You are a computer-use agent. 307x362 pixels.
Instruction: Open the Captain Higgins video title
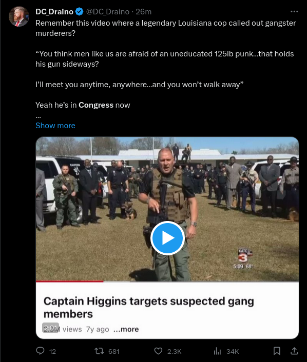pos(149,308)
